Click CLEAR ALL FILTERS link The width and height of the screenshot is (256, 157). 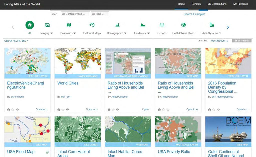(x=16, y=41)
